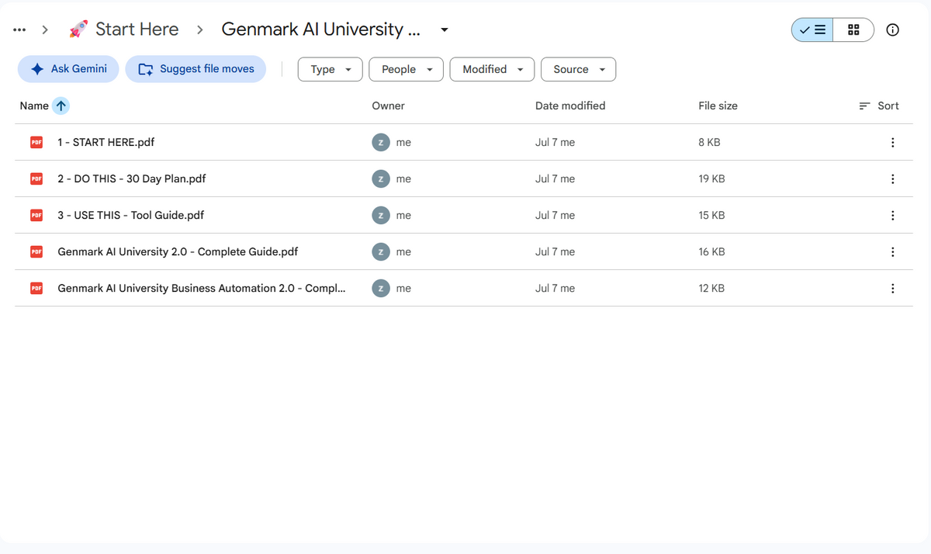Open more actions for University 2.0 Complete Guide
The height and width of the screenshot is (554, 931).
coord(893,252)
